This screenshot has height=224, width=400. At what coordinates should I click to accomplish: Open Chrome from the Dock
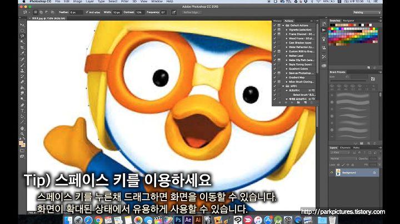[98, 220]
